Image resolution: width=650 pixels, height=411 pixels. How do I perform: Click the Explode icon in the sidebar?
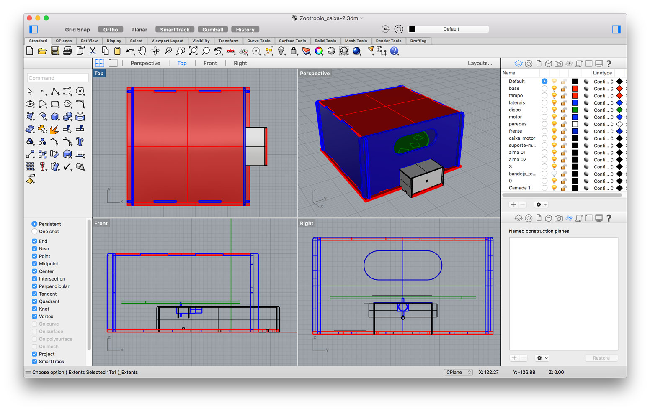(55, 129)
